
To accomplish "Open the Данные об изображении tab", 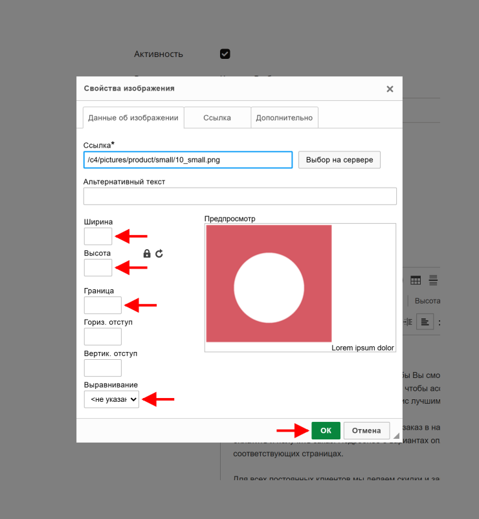I will (x=133, y=118).
